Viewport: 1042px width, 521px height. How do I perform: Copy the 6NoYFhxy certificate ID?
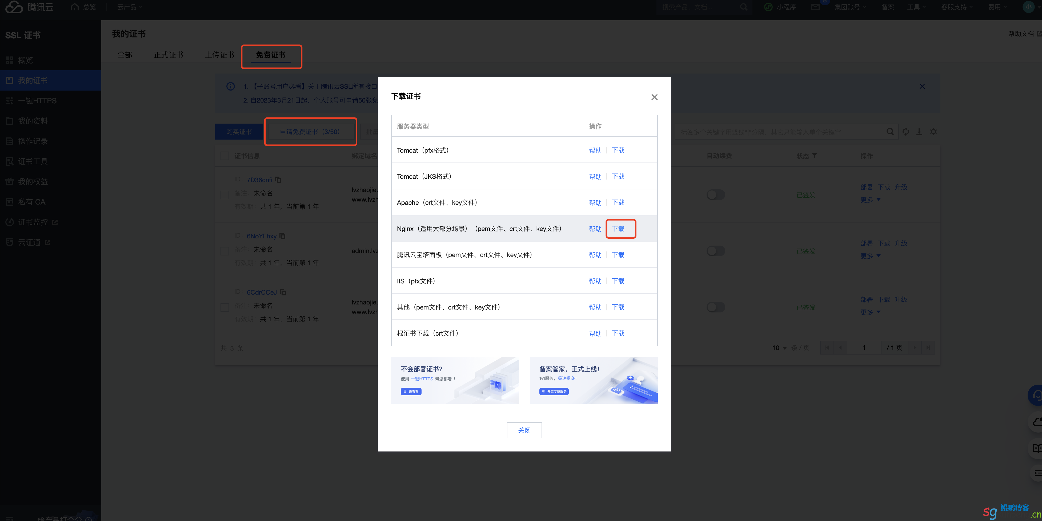(x=282, y=236)
